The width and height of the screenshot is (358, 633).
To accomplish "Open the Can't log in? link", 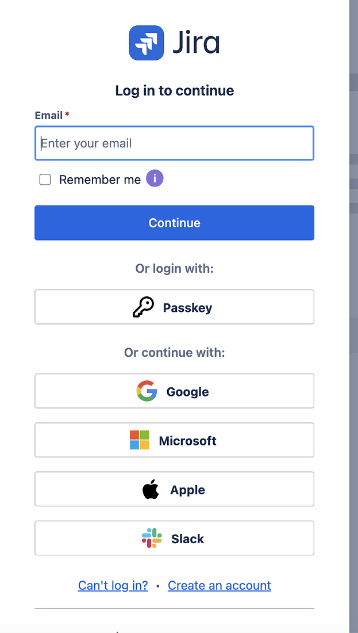I will 113,585.
